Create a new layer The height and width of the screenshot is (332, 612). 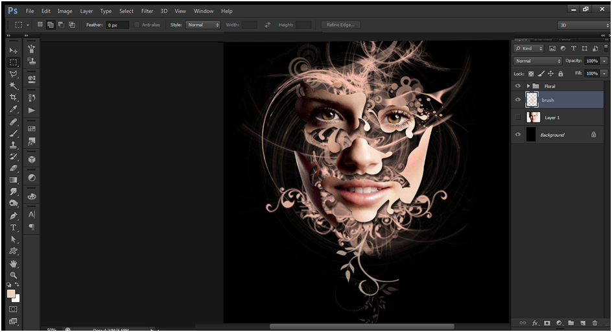583,323
